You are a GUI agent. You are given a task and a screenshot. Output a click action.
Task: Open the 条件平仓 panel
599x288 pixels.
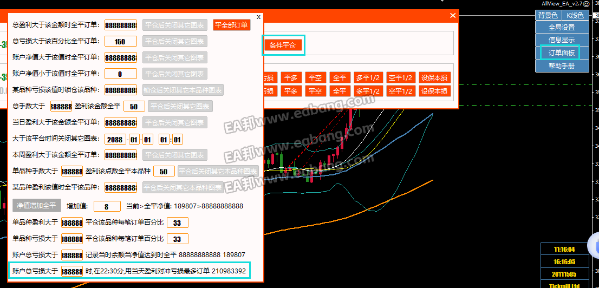coord(283,45)
